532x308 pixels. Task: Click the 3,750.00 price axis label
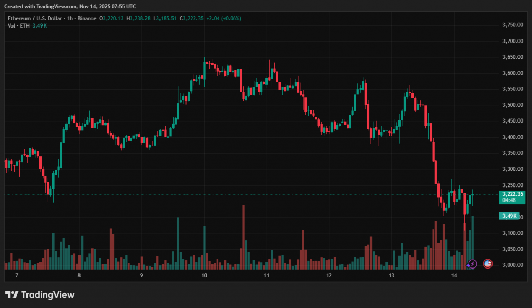click(512, 25)
